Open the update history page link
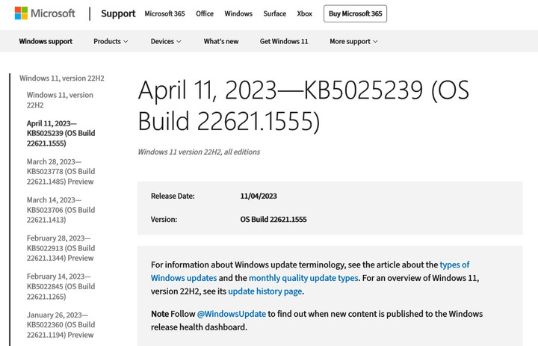Image resolution: width=538 pixels, height=346 pixels. coord(265,291)
